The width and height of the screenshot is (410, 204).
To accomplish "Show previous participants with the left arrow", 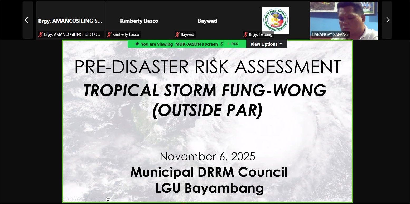I will 27,20.
